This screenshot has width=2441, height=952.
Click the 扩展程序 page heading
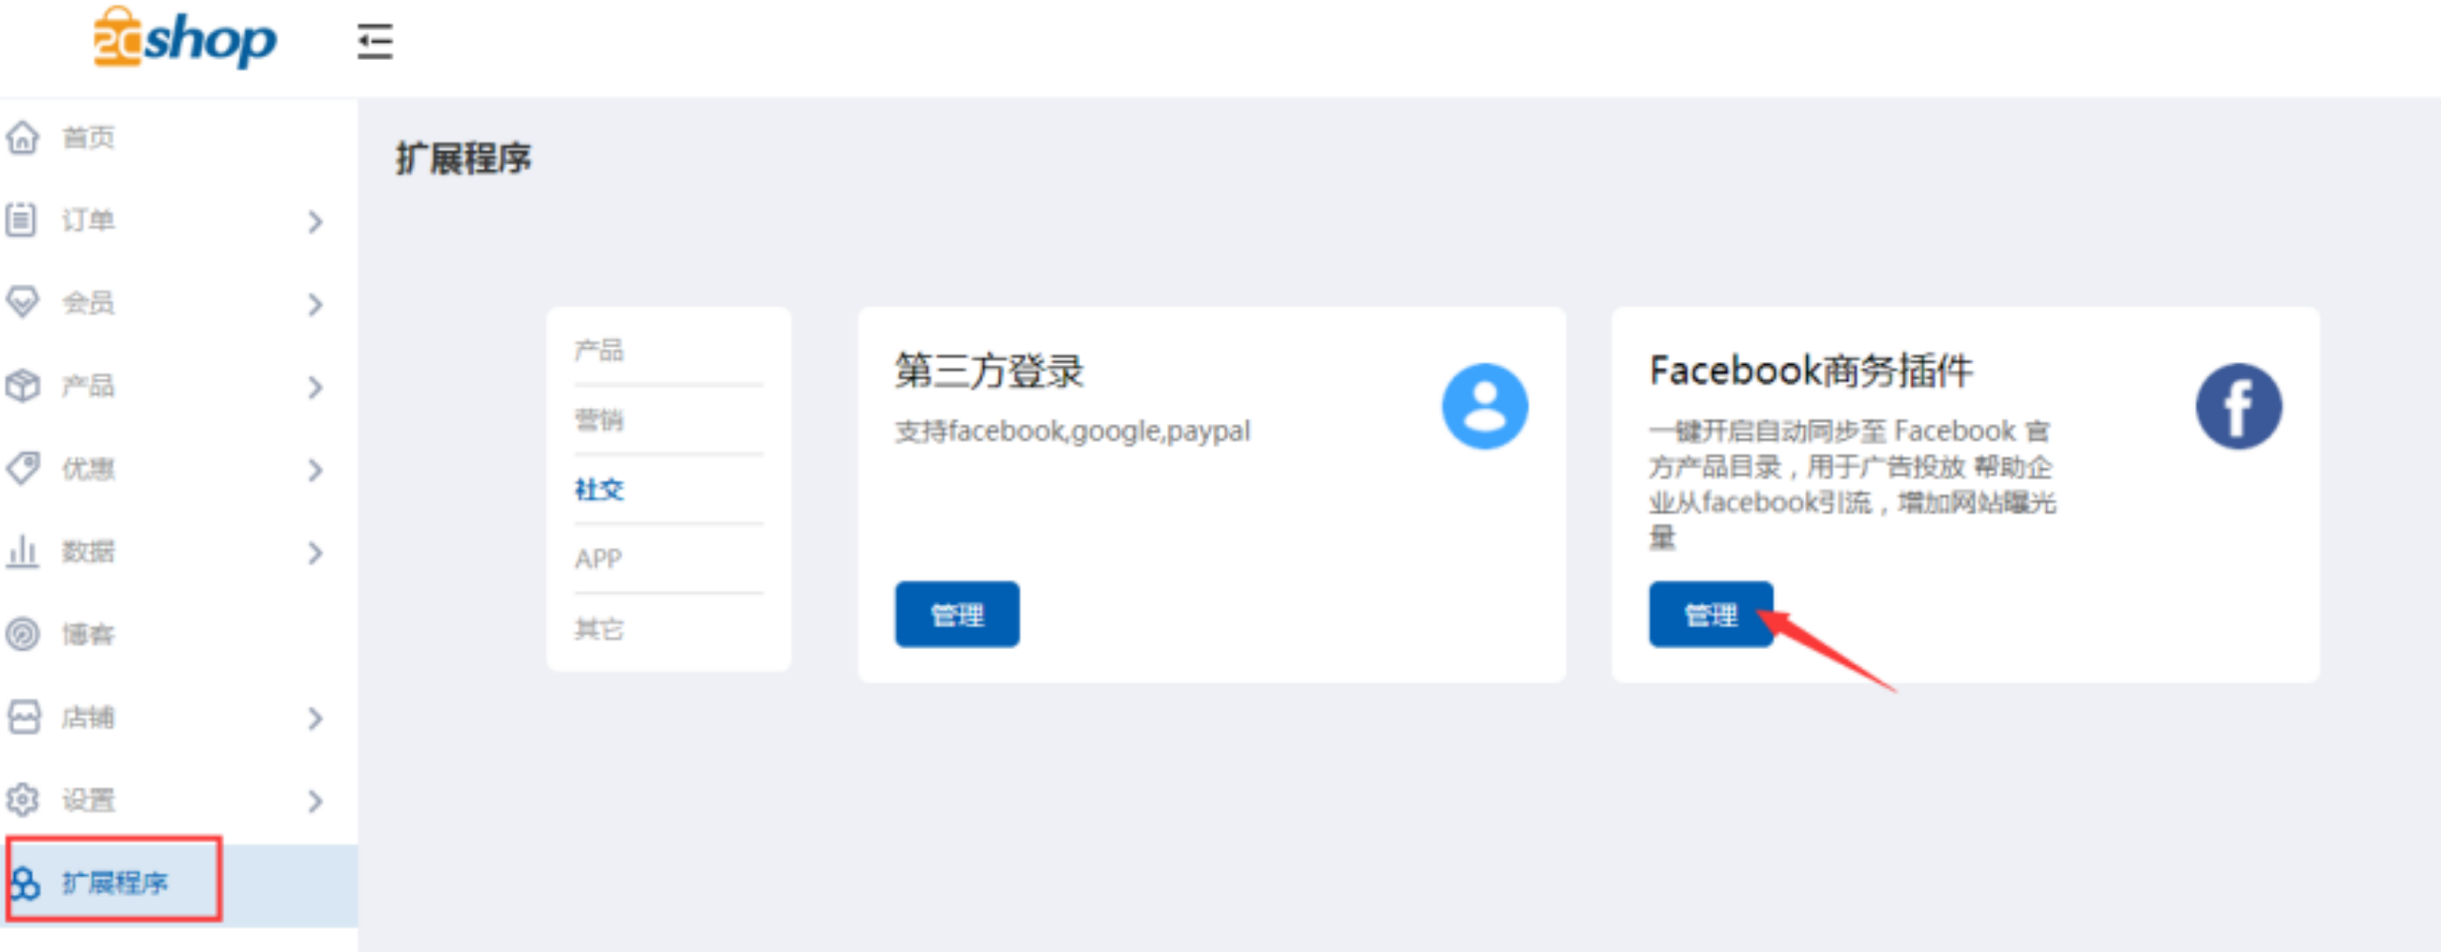click(x=463, y=158)
